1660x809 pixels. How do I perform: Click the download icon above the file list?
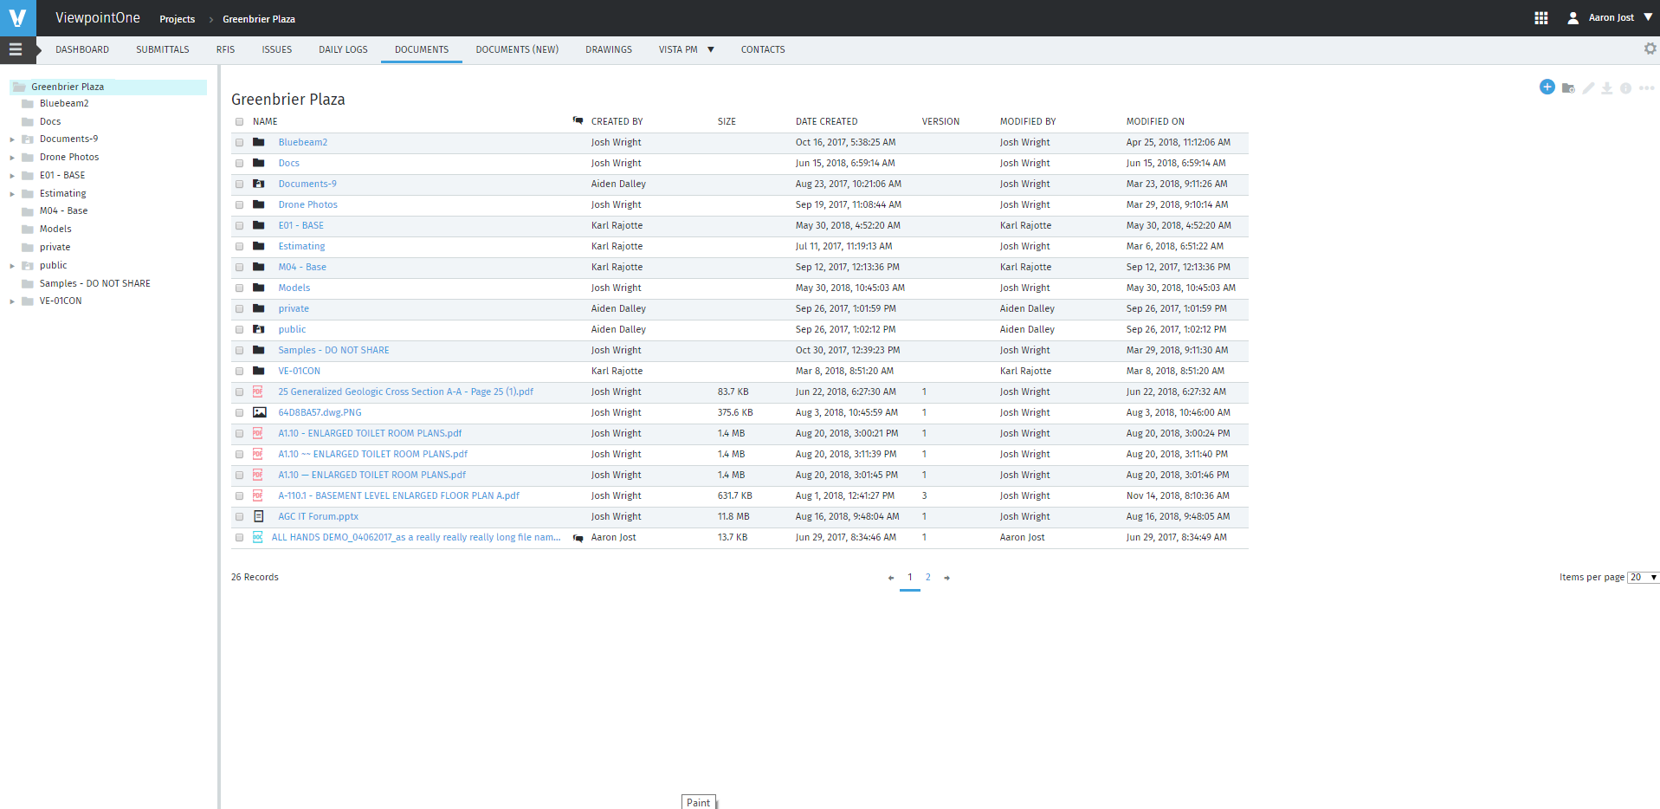click(x=1607, y=87)
